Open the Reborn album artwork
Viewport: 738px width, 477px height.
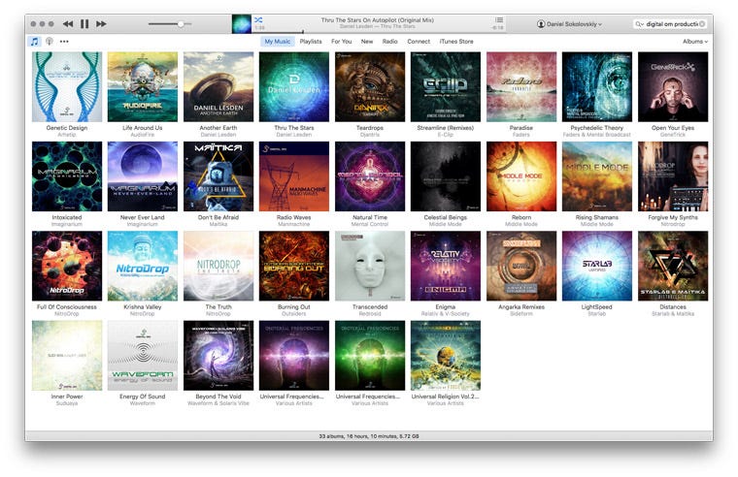(521, 176)
